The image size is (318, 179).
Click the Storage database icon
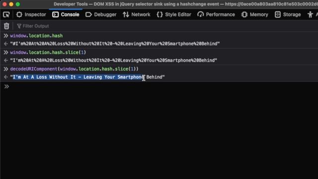click(277, 14)
